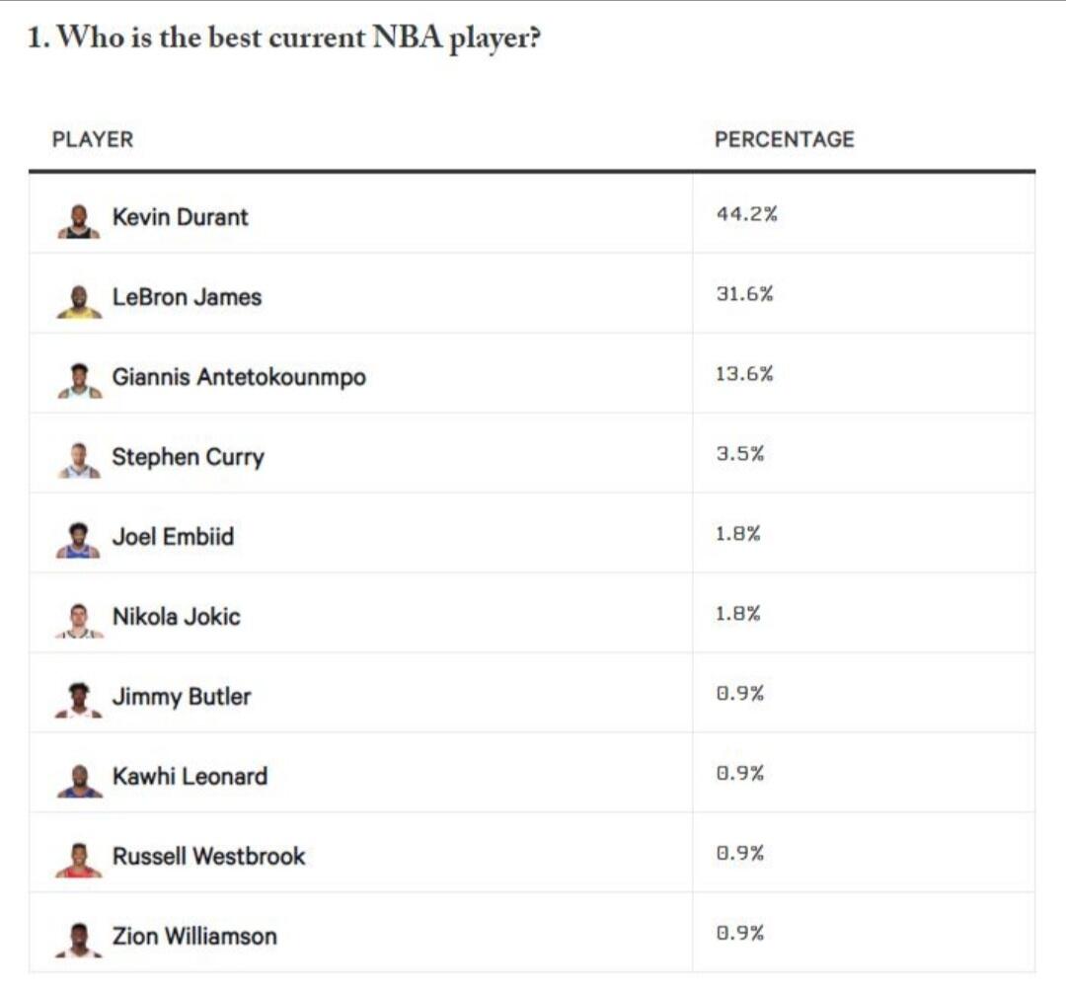This screenshot has height=988, width=1066.
Task: Sort by the PLAYER column header
Action: pyautogui.click(x=92, y=140)
